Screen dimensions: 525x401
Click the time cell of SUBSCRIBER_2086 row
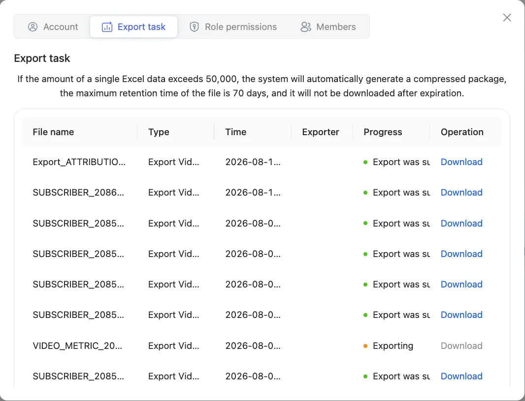tap(253, 193)
